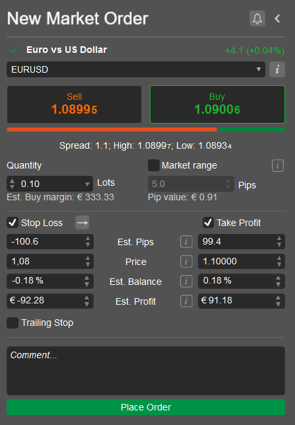
Task: Open the Est. Balance info icon
Action: (186, 281)
